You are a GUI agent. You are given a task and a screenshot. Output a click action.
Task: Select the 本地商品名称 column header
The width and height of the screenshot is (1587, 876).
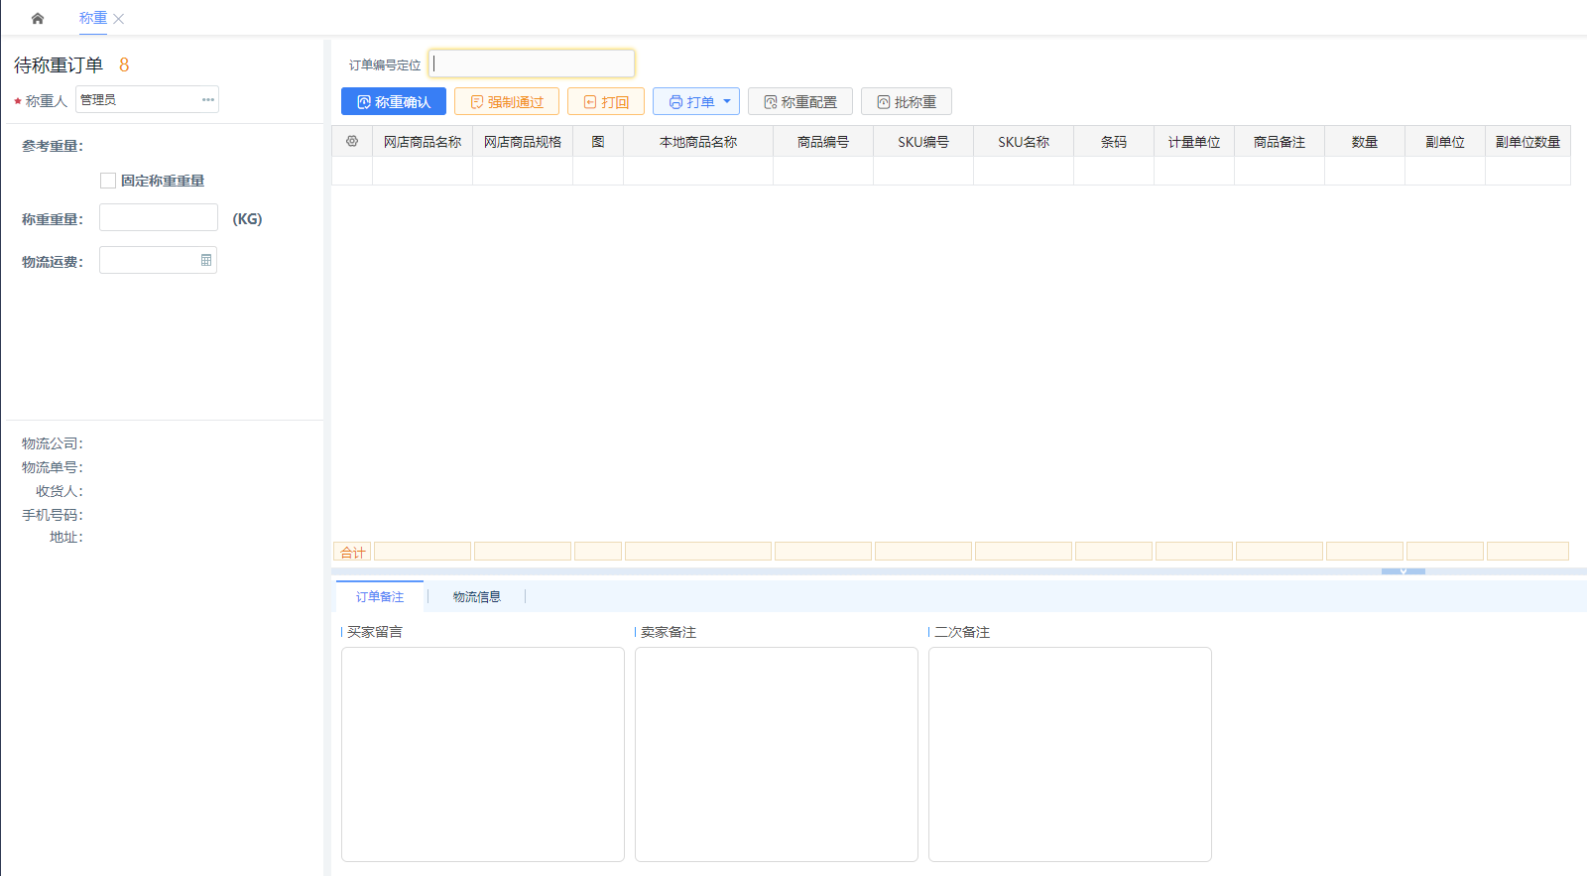pos(698,142)
